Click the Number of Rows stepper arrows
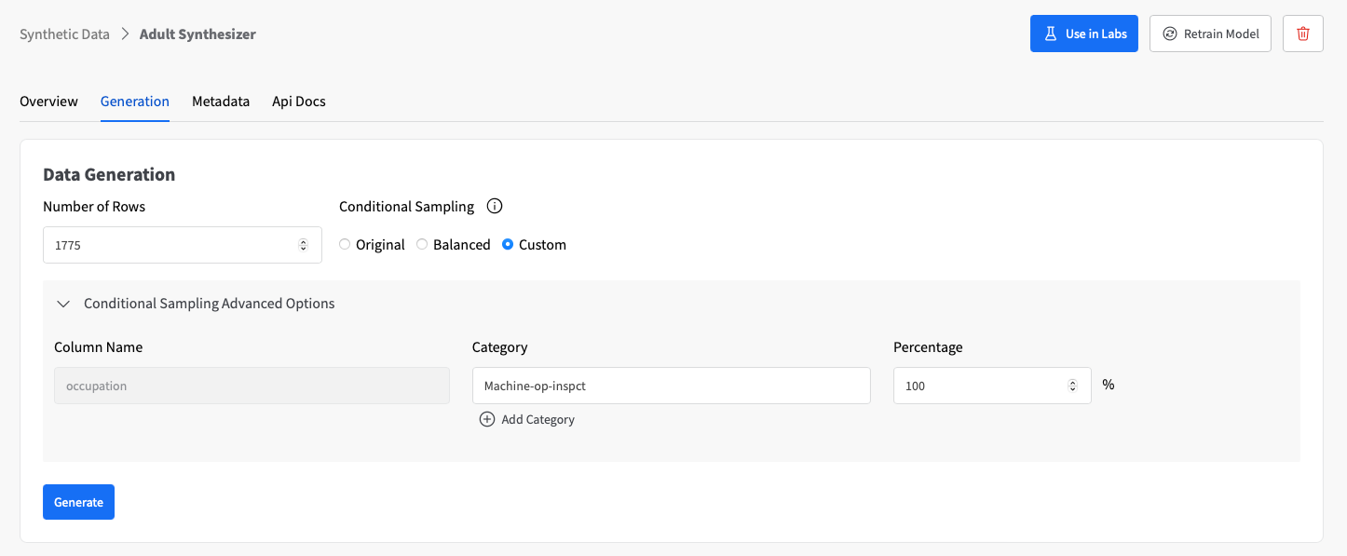Viewport: 1347px width, 556px height. pos(303,245)
